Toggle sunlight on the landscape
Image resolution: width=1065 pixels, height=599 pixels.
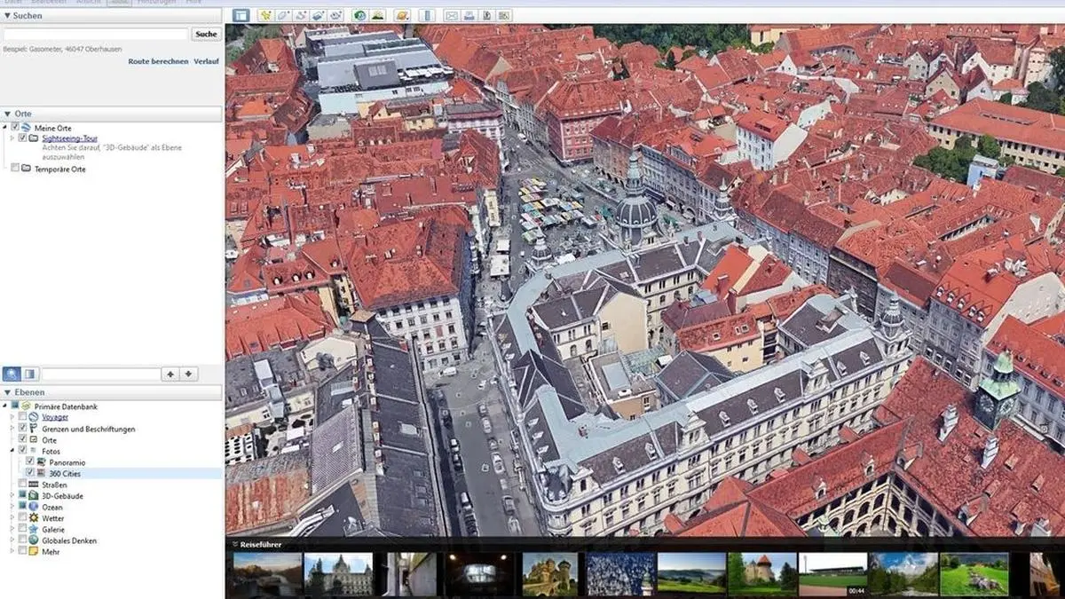point(377,15)
